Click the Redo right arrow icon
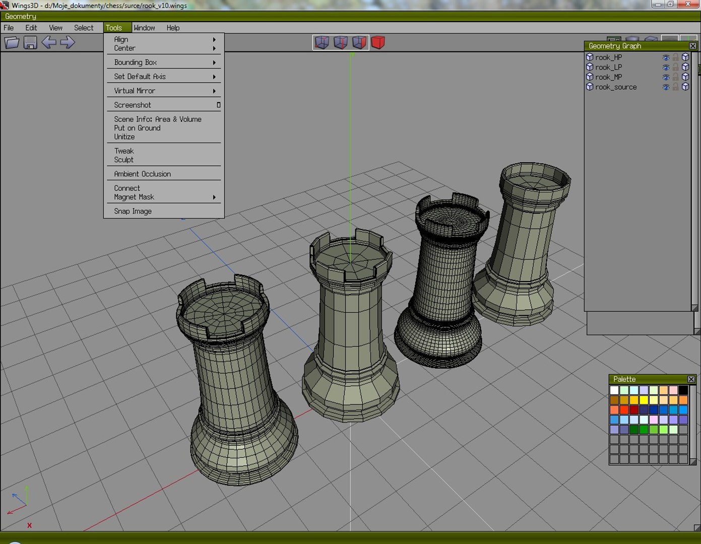This screenshot has height=544, width=701. coord(67,42)
